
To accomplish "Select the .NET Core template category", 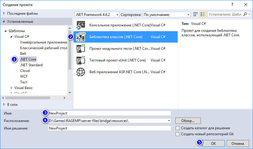I will click(28, 59).
